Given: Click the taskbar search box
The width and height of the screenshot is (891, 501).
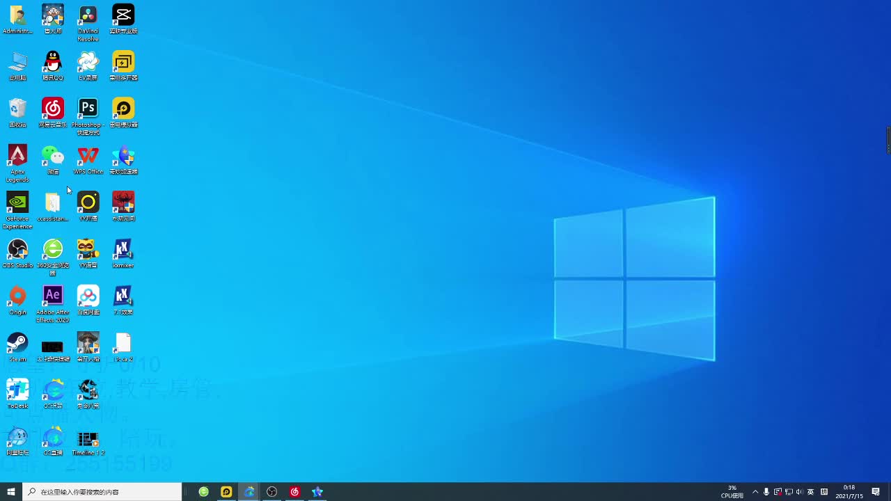Looking at the screenshot, I should pyautogui.click(x=102, y=492).
